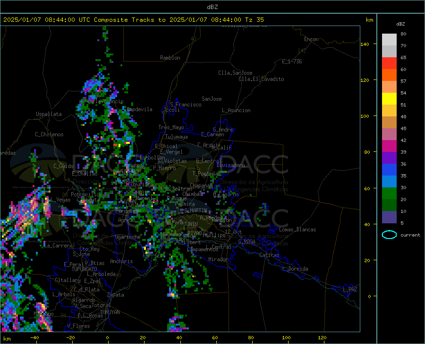Image resolution: width=425 pixels, height=344 pixels.
Task: Click the T_Porteñas label
Action: coord(206,174)
